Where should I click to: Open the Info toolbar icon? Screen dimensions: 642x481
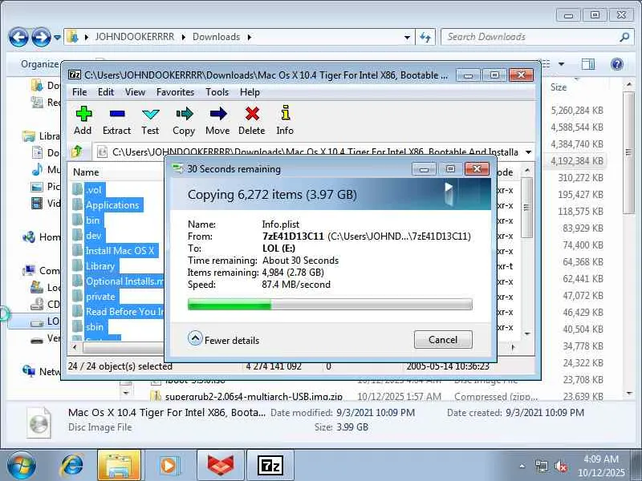[285, 120]
